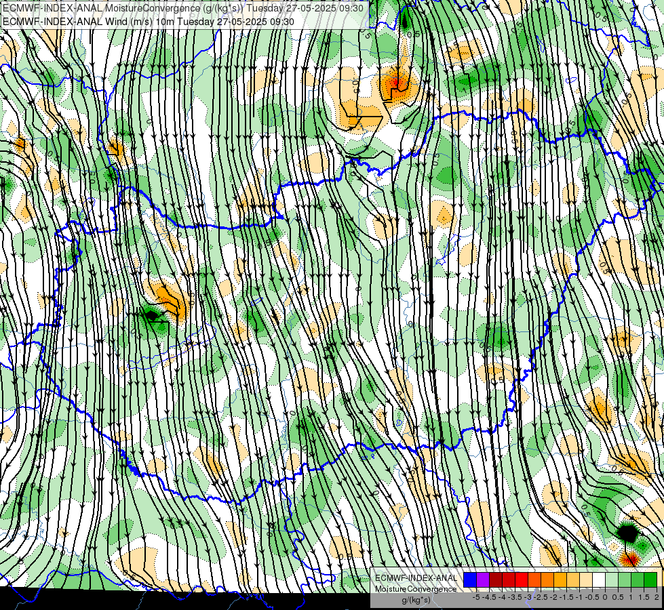Click the legend's ECMWF-INDEX-ANAL label
Image resolution: width=664 pixels, height=610 pixels.
416,578
